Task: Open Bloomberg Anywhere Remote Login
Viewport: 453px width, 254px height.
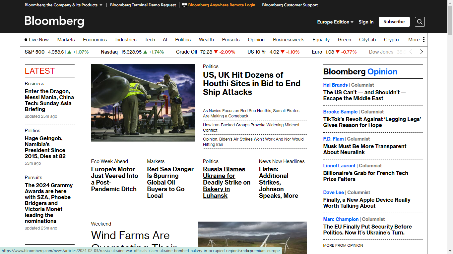Action: pos(222,5)
